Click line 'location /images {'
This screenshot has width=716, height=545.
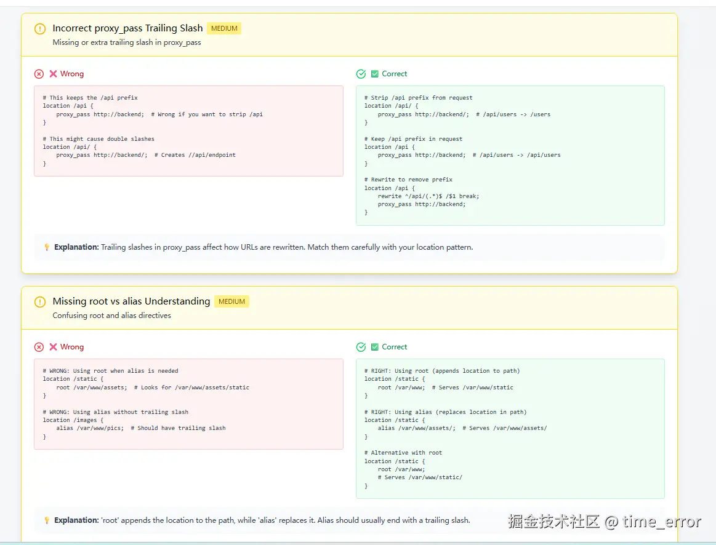click(x=73, y=420)
